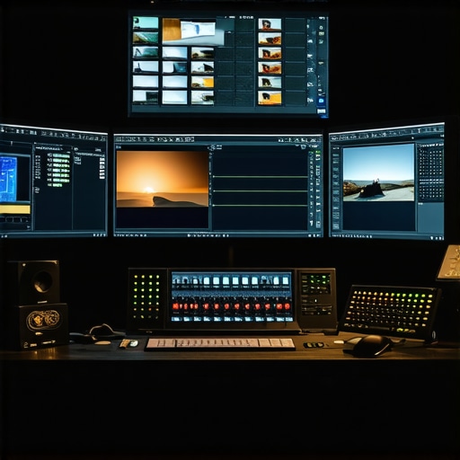Select the uppermost green timeline track on the center monitor
The image size is (460, 460).
[x=261, y=177]
